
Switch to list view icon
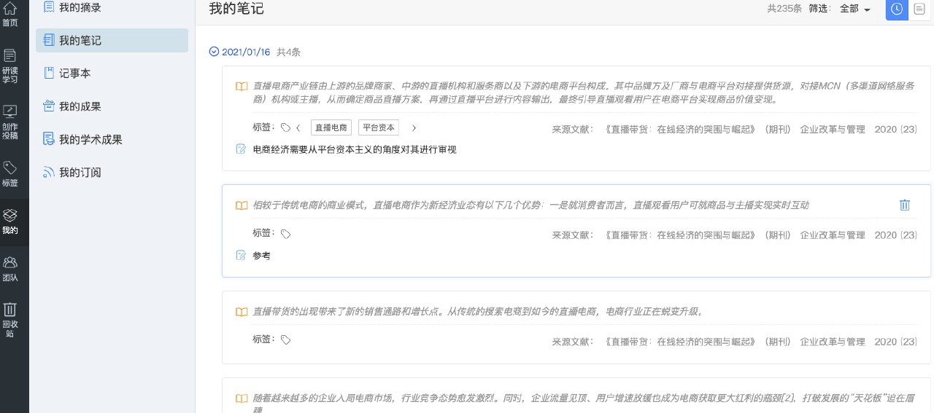(919, 9)
